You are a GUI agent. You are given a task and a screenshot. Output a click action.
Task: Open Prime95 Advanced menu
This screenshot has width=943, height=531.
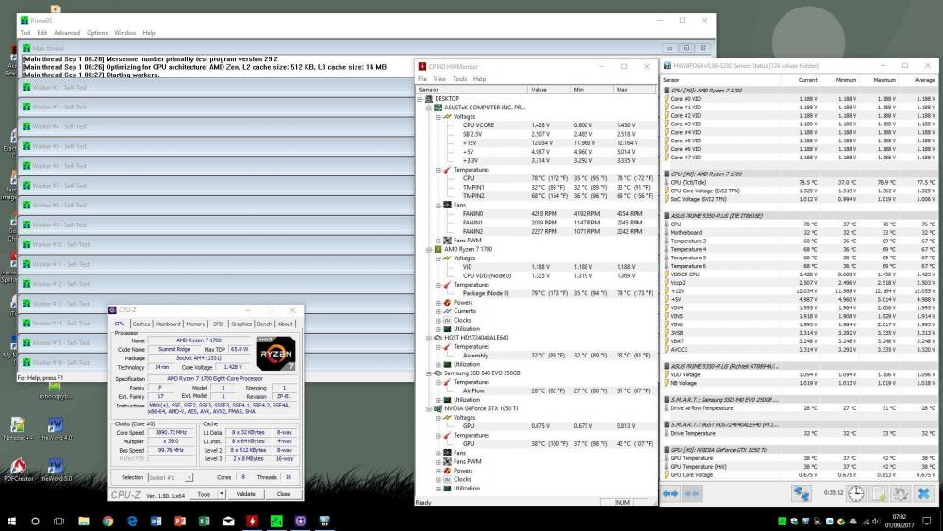pyautogui.click(x=66, y=32)
